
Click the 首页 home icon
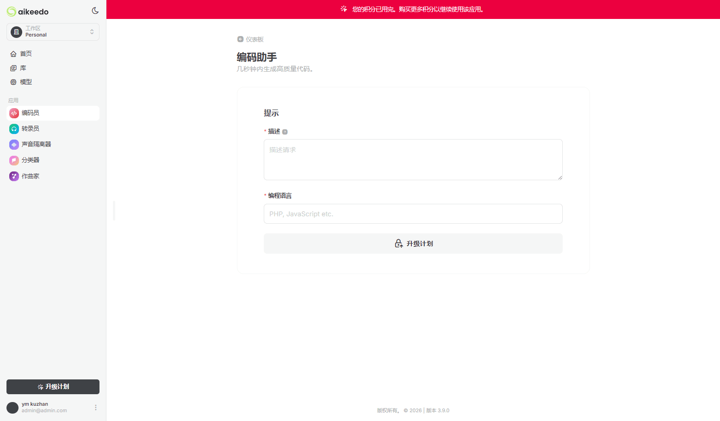tap(14, 54)
